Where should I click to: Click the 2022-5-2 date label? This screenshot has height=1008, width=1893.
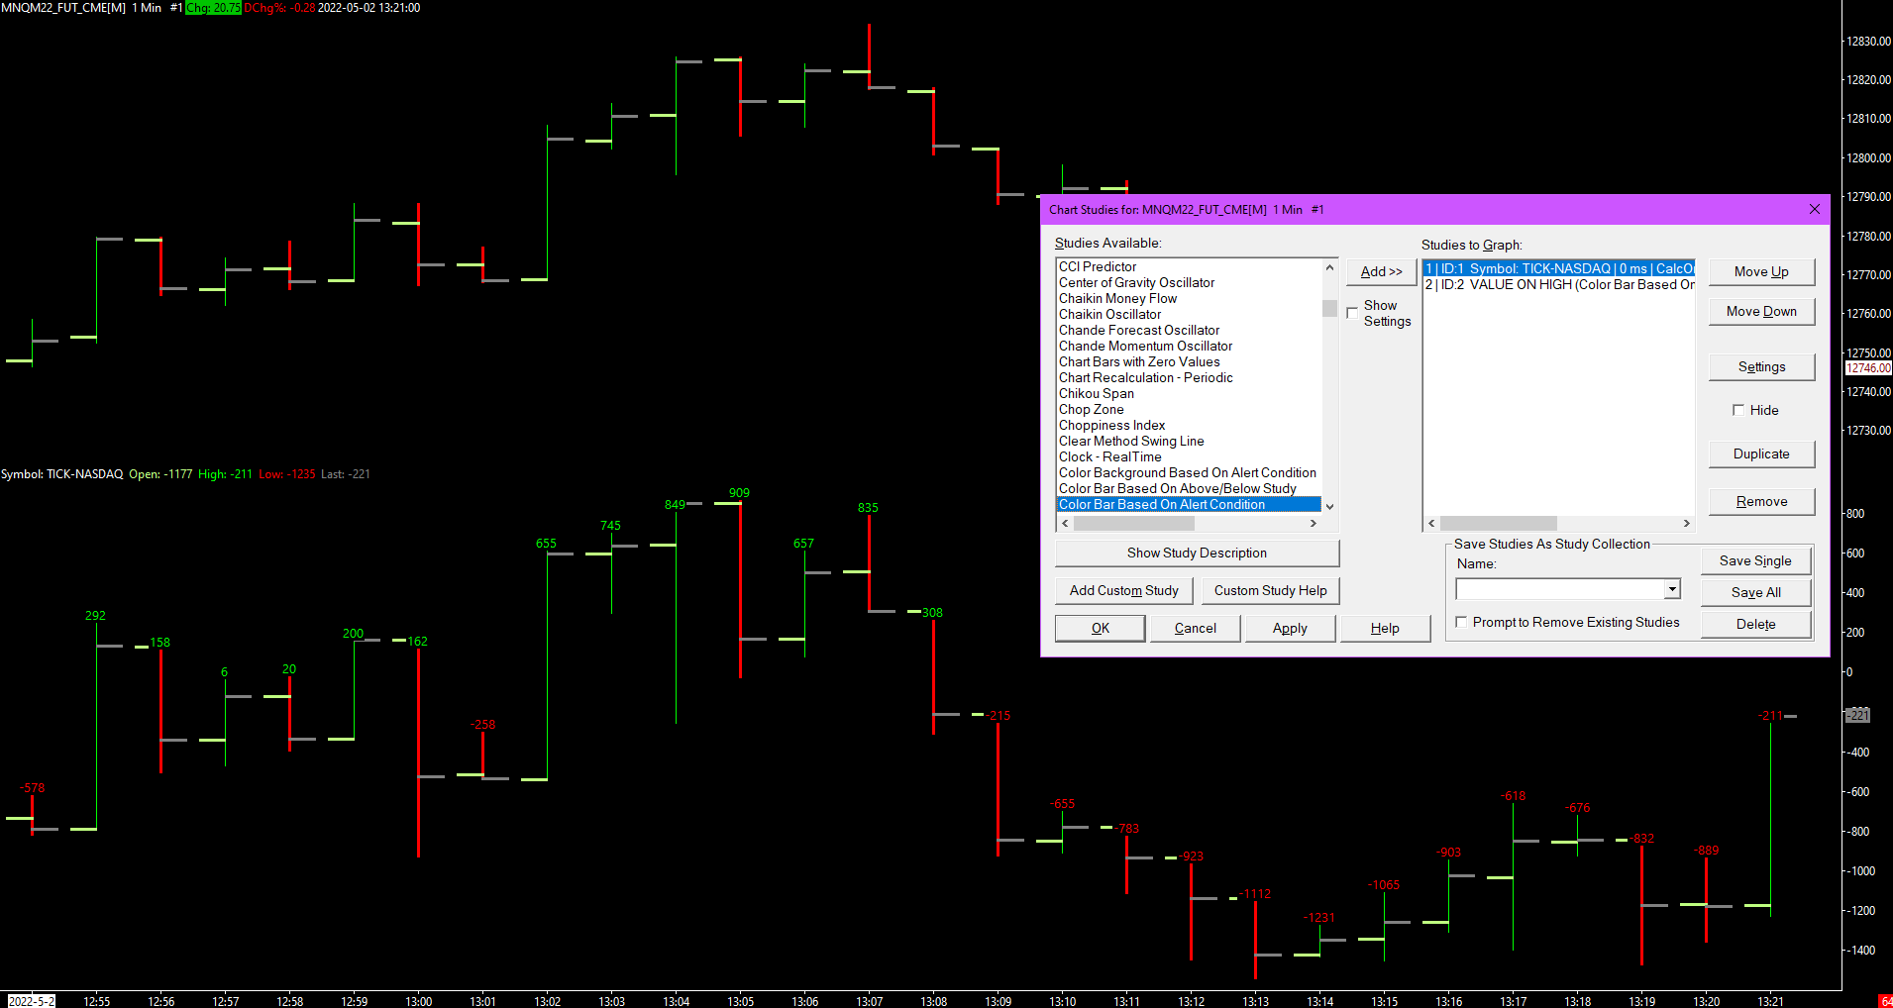(x=31, y=1001)
